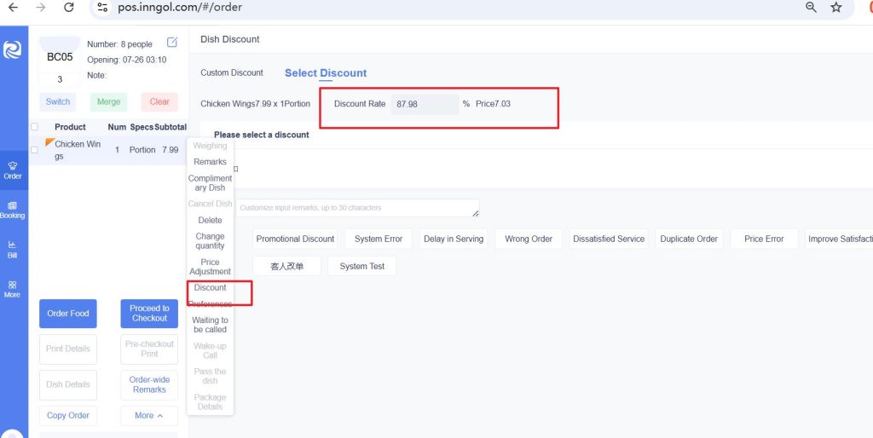This screenshot has width=873, height=438.
Task: Open the Order section in sidebar
Action: tap(12, 170)
